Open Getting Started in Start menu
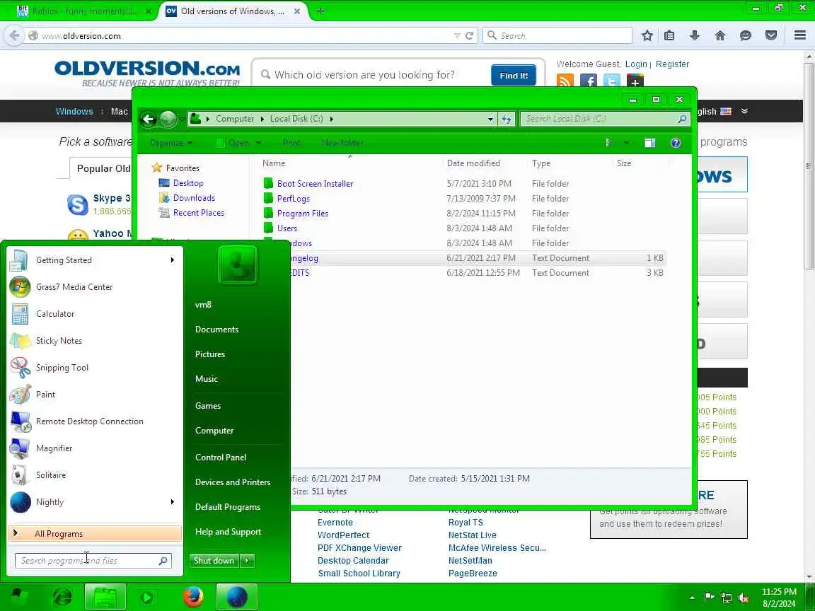The width and height of the screenshot is (815, 611). [x=93, y=260]
